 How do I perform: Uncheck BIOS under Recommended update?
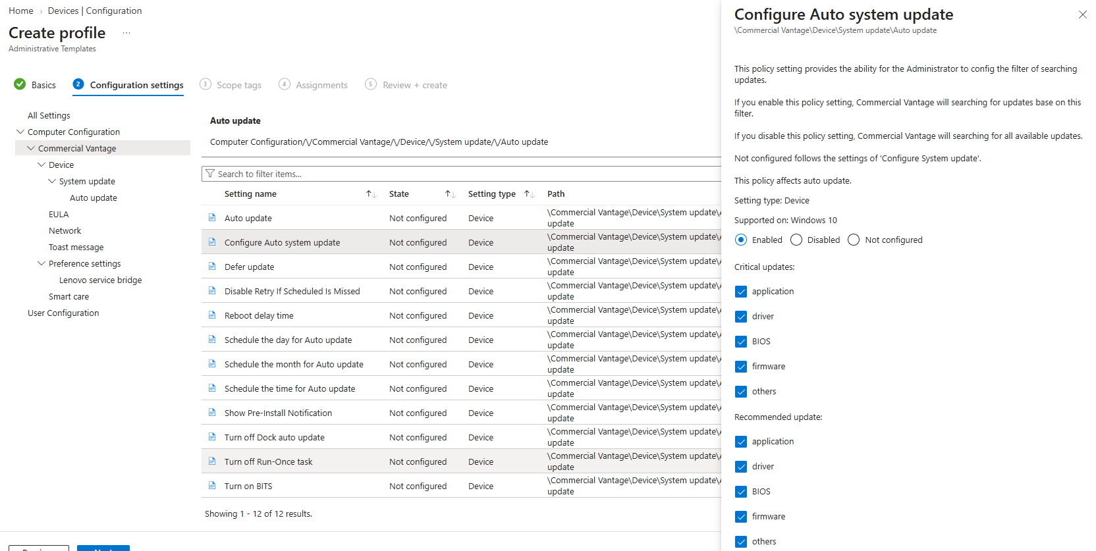pos(741,492)
